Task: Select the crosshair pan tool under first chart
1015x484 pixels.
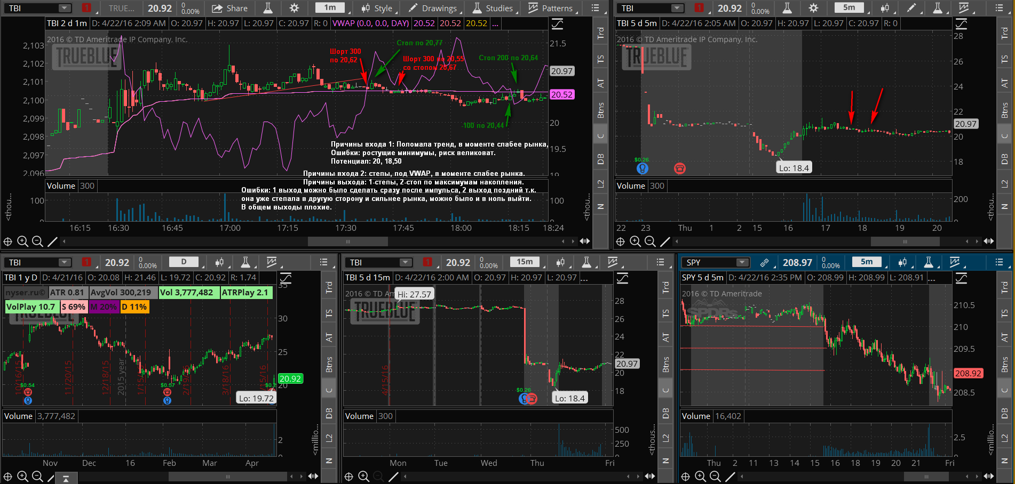Action: (7, 241)
